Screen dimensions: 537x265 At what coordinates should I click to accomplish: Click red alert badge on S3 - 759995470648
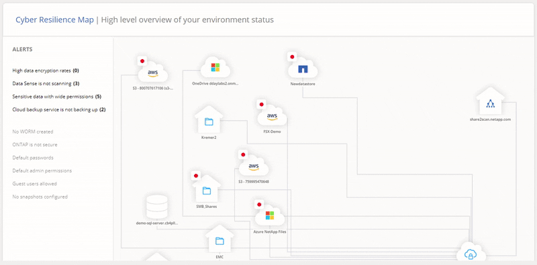click(243, 154)
